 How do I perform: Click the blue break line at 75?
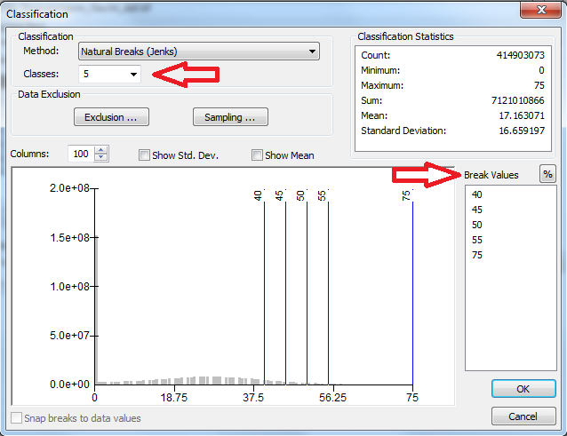click(x=412, y=293)
